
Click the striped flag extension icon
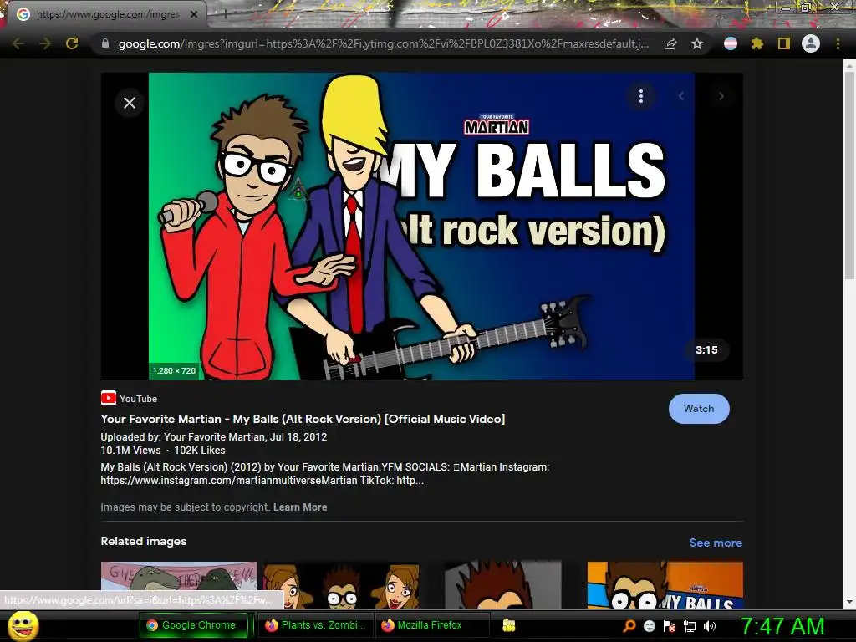pos(731,43)
